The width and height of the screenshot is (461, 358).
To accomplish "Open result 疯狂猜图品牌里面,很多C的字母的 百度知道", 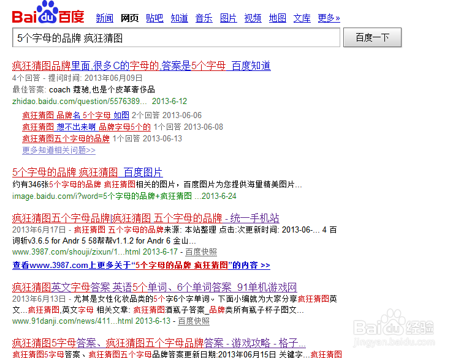I will point(142,65).
